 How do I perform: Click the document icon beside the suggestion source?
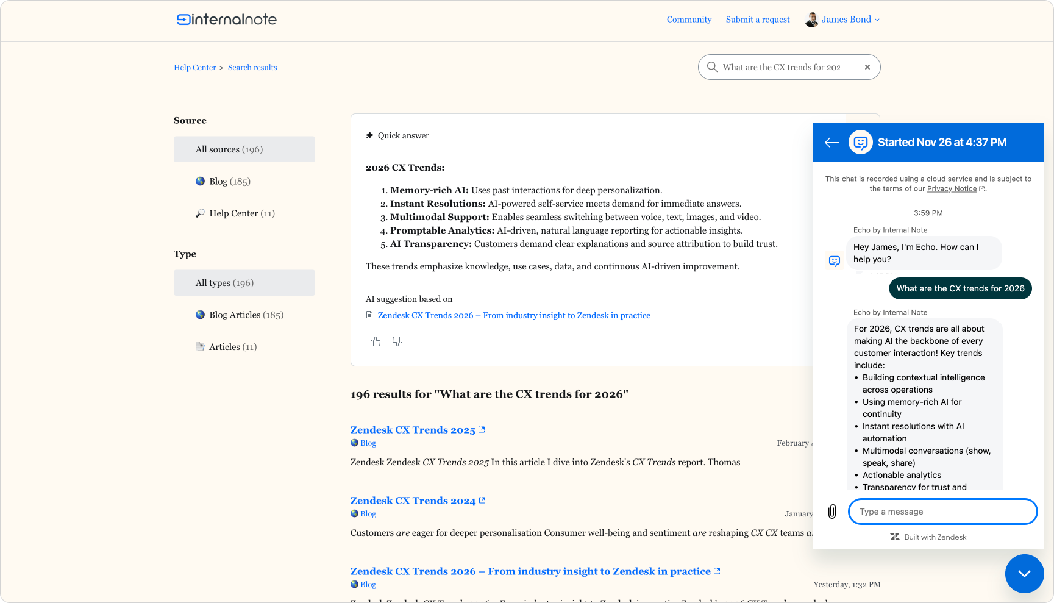(369, 315)
